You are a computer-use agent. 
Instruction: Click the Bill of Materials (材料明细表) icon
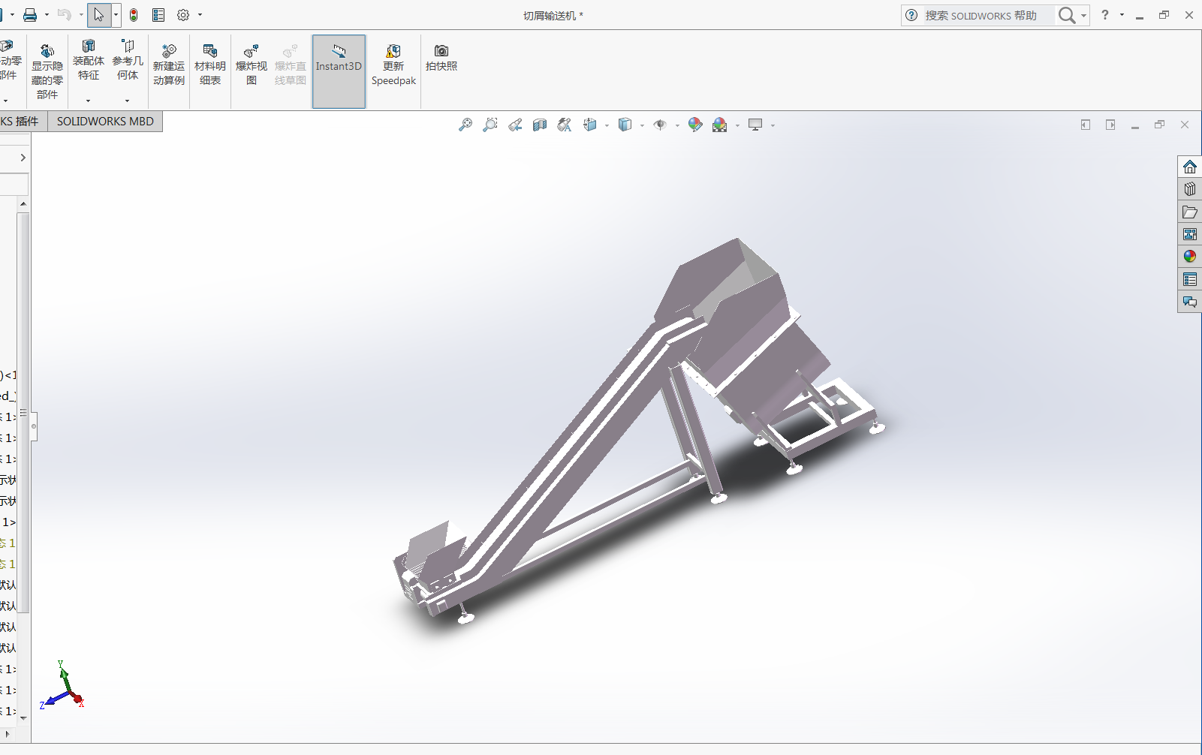pos(210,65)
